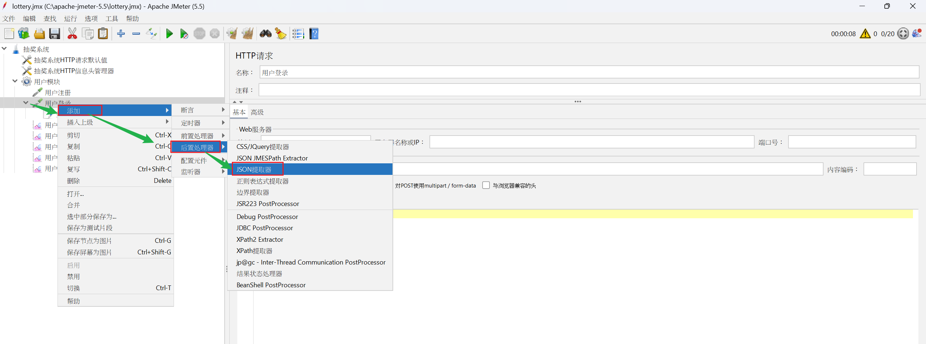Save the test plan with floppy icon
The width and height of the screenshot is (926, 344).
coord(55,34)
